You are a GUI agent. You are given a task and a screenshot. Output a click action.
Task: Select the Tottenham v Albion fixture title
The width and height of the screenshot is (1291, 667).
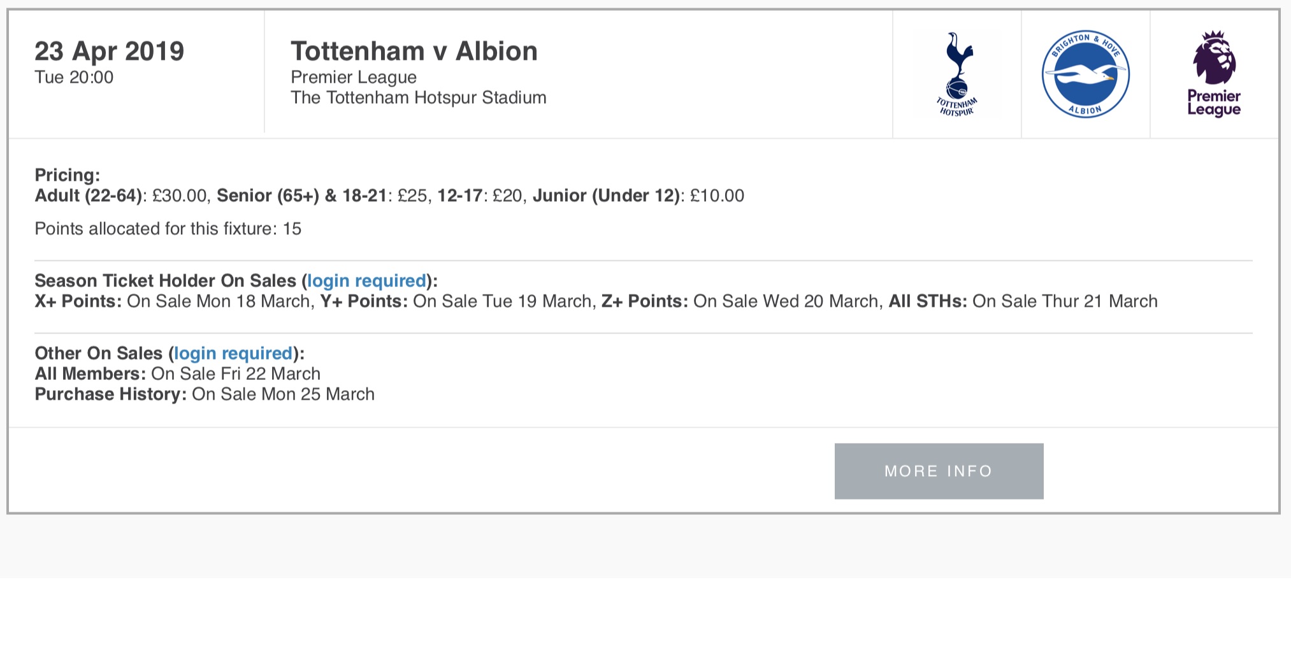coord(414,51)
